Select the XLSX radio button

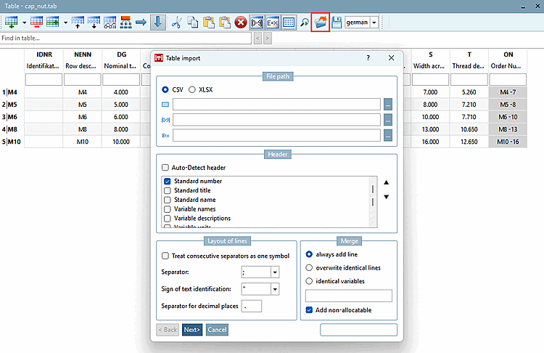pos(192,90)
